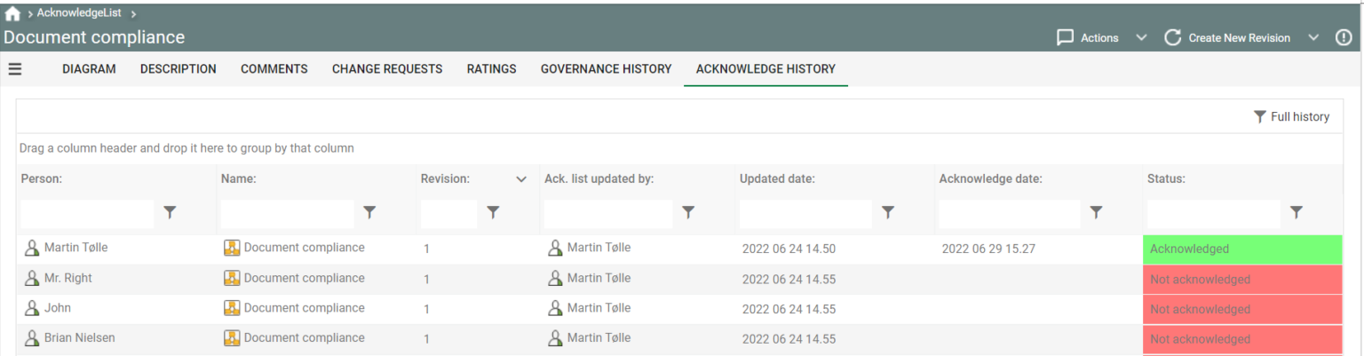Click the filter icon for Acknowledge date column
The image size is (1364, 356).
tap(1097, 212)
